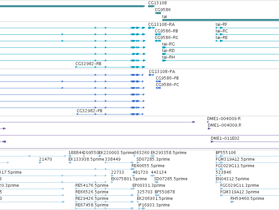The image size is (279, 210).
Task: Select EST 481720
Action: coord(140,172)
